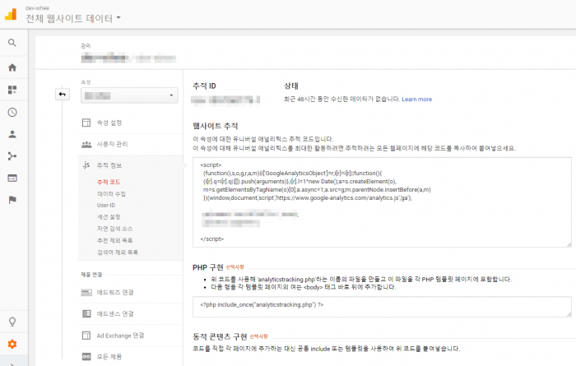Collapse the 추적 정보 section

[x=109, y=165]
